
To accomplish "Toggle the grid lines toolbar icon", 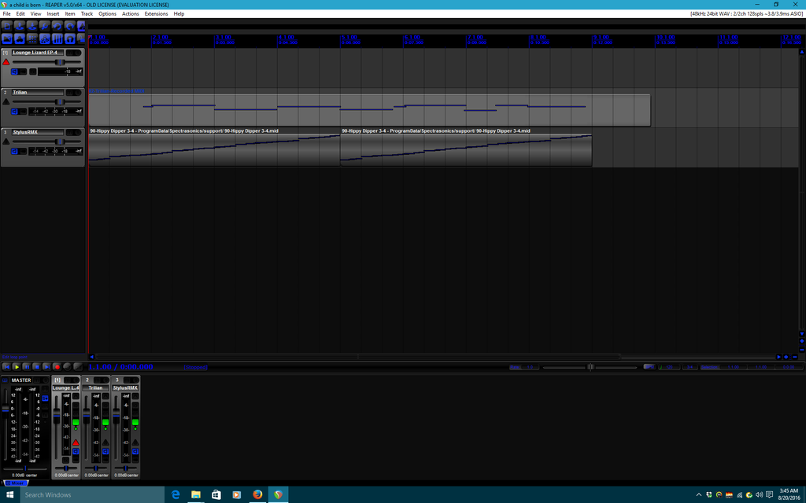I will pyautogui.click(x=32, y=39).
